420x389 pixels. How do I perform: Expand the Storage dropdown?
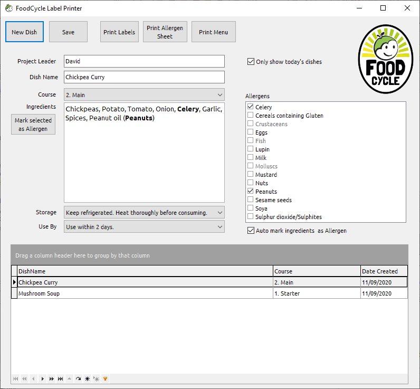220,212
